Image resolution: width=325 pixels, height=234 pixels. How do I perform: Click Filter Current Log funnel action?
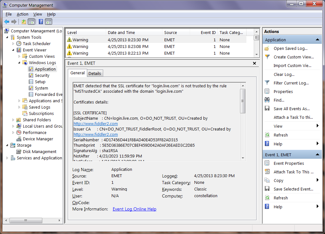[x=291, y=83]
